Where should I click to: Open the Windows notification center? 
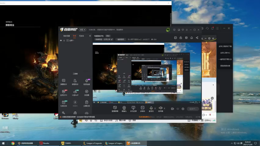pos(255,143)
